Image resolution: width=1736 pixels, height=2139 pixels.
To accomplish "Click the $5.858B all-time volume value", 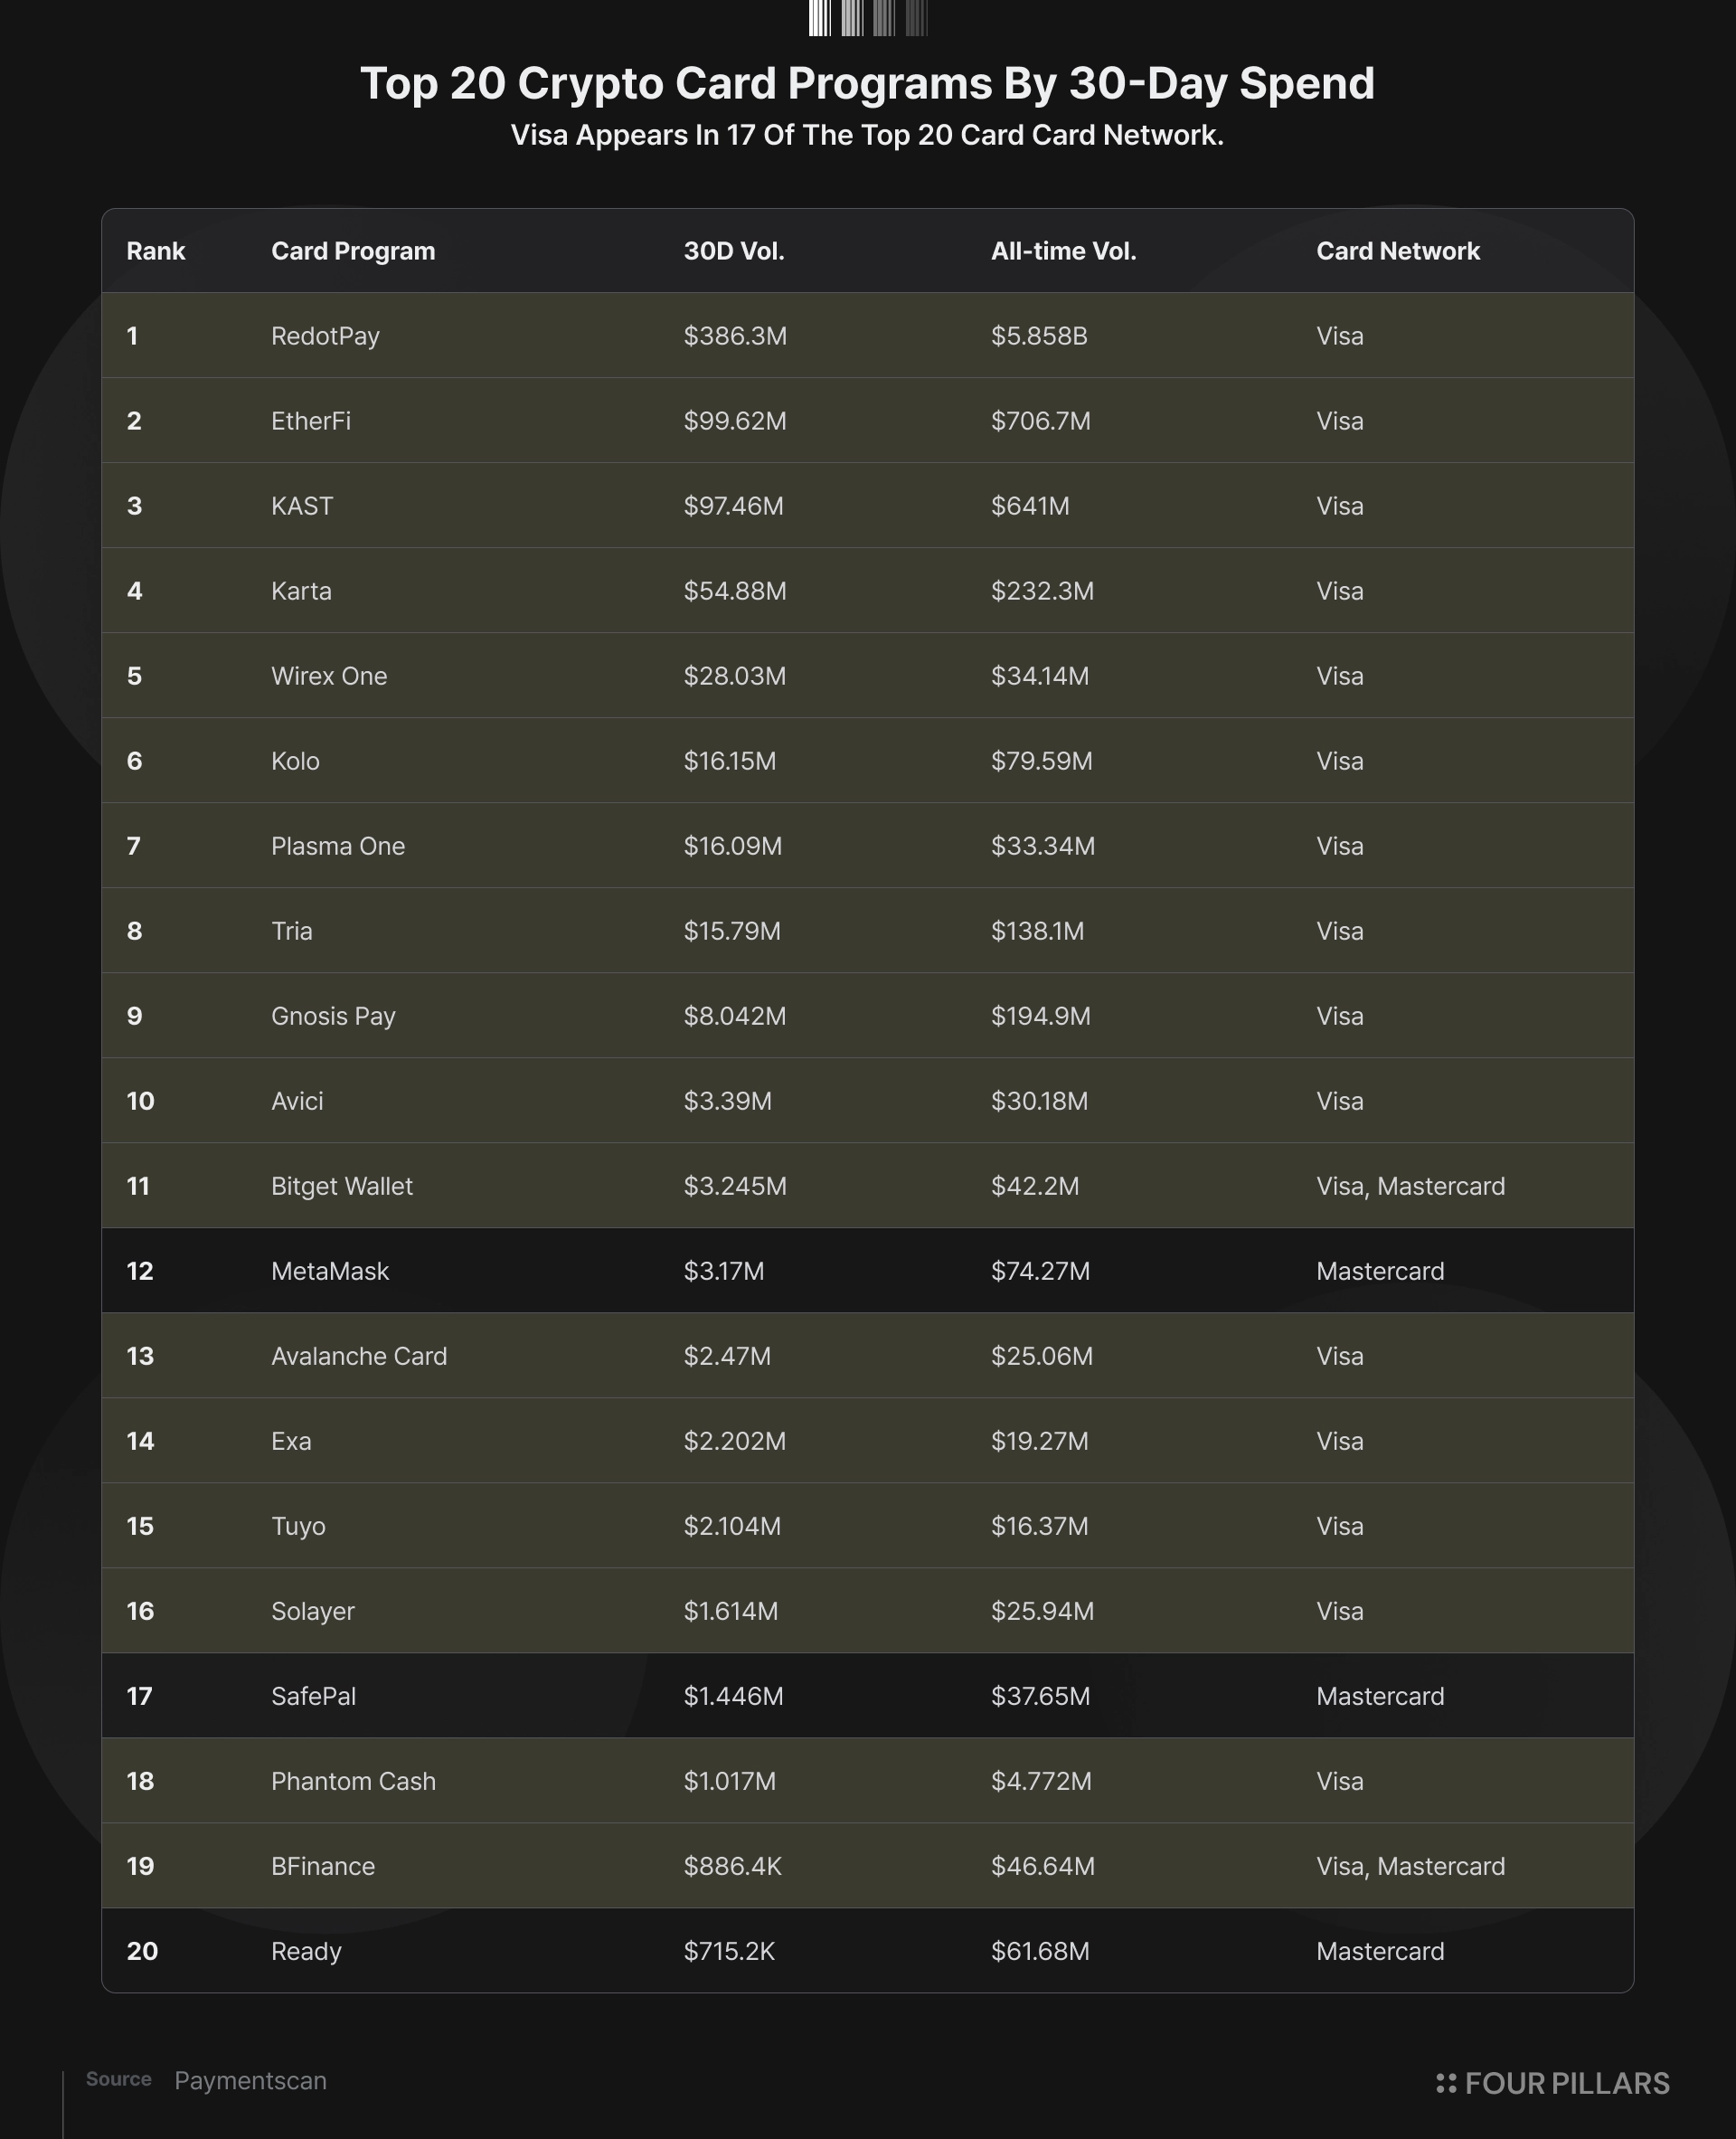I will pos(1039,336).
